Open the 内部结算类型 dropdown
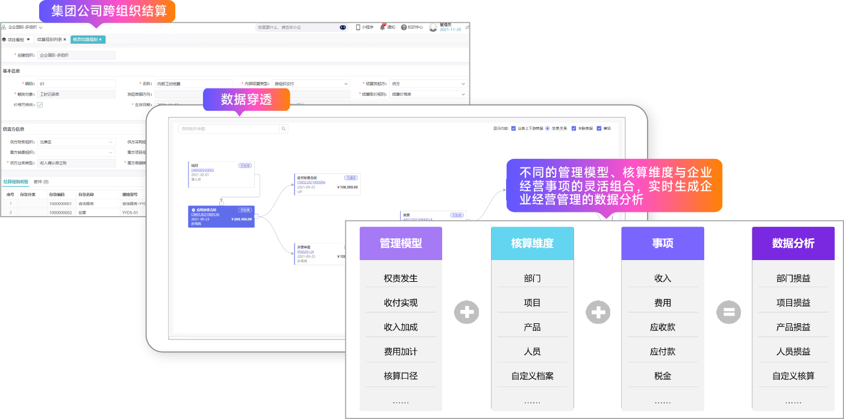Viewport: 844px width, 419px height. (346, 84)
